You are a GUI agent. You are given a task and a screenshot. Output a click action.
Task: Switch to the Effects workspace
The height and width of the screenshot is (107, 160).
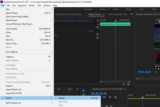129,9
